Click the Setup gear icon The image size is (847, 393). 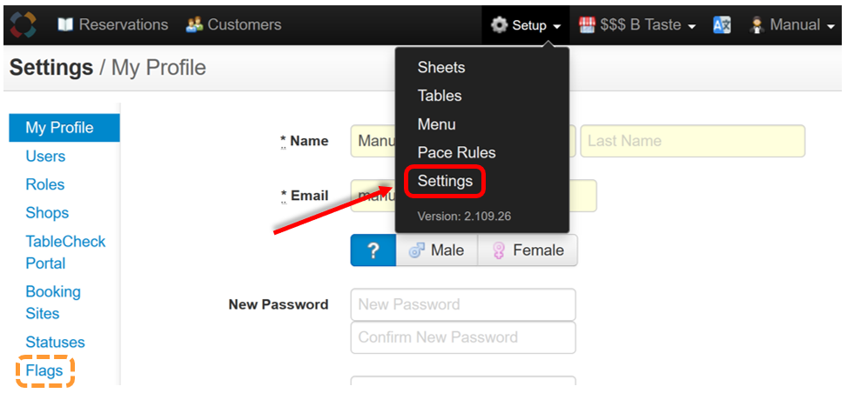click(499, 25)
